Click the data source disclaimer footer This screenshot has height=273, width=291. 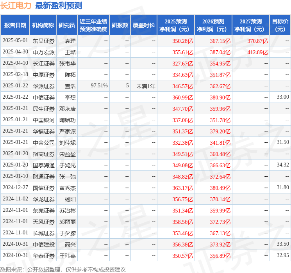(63, 269)
